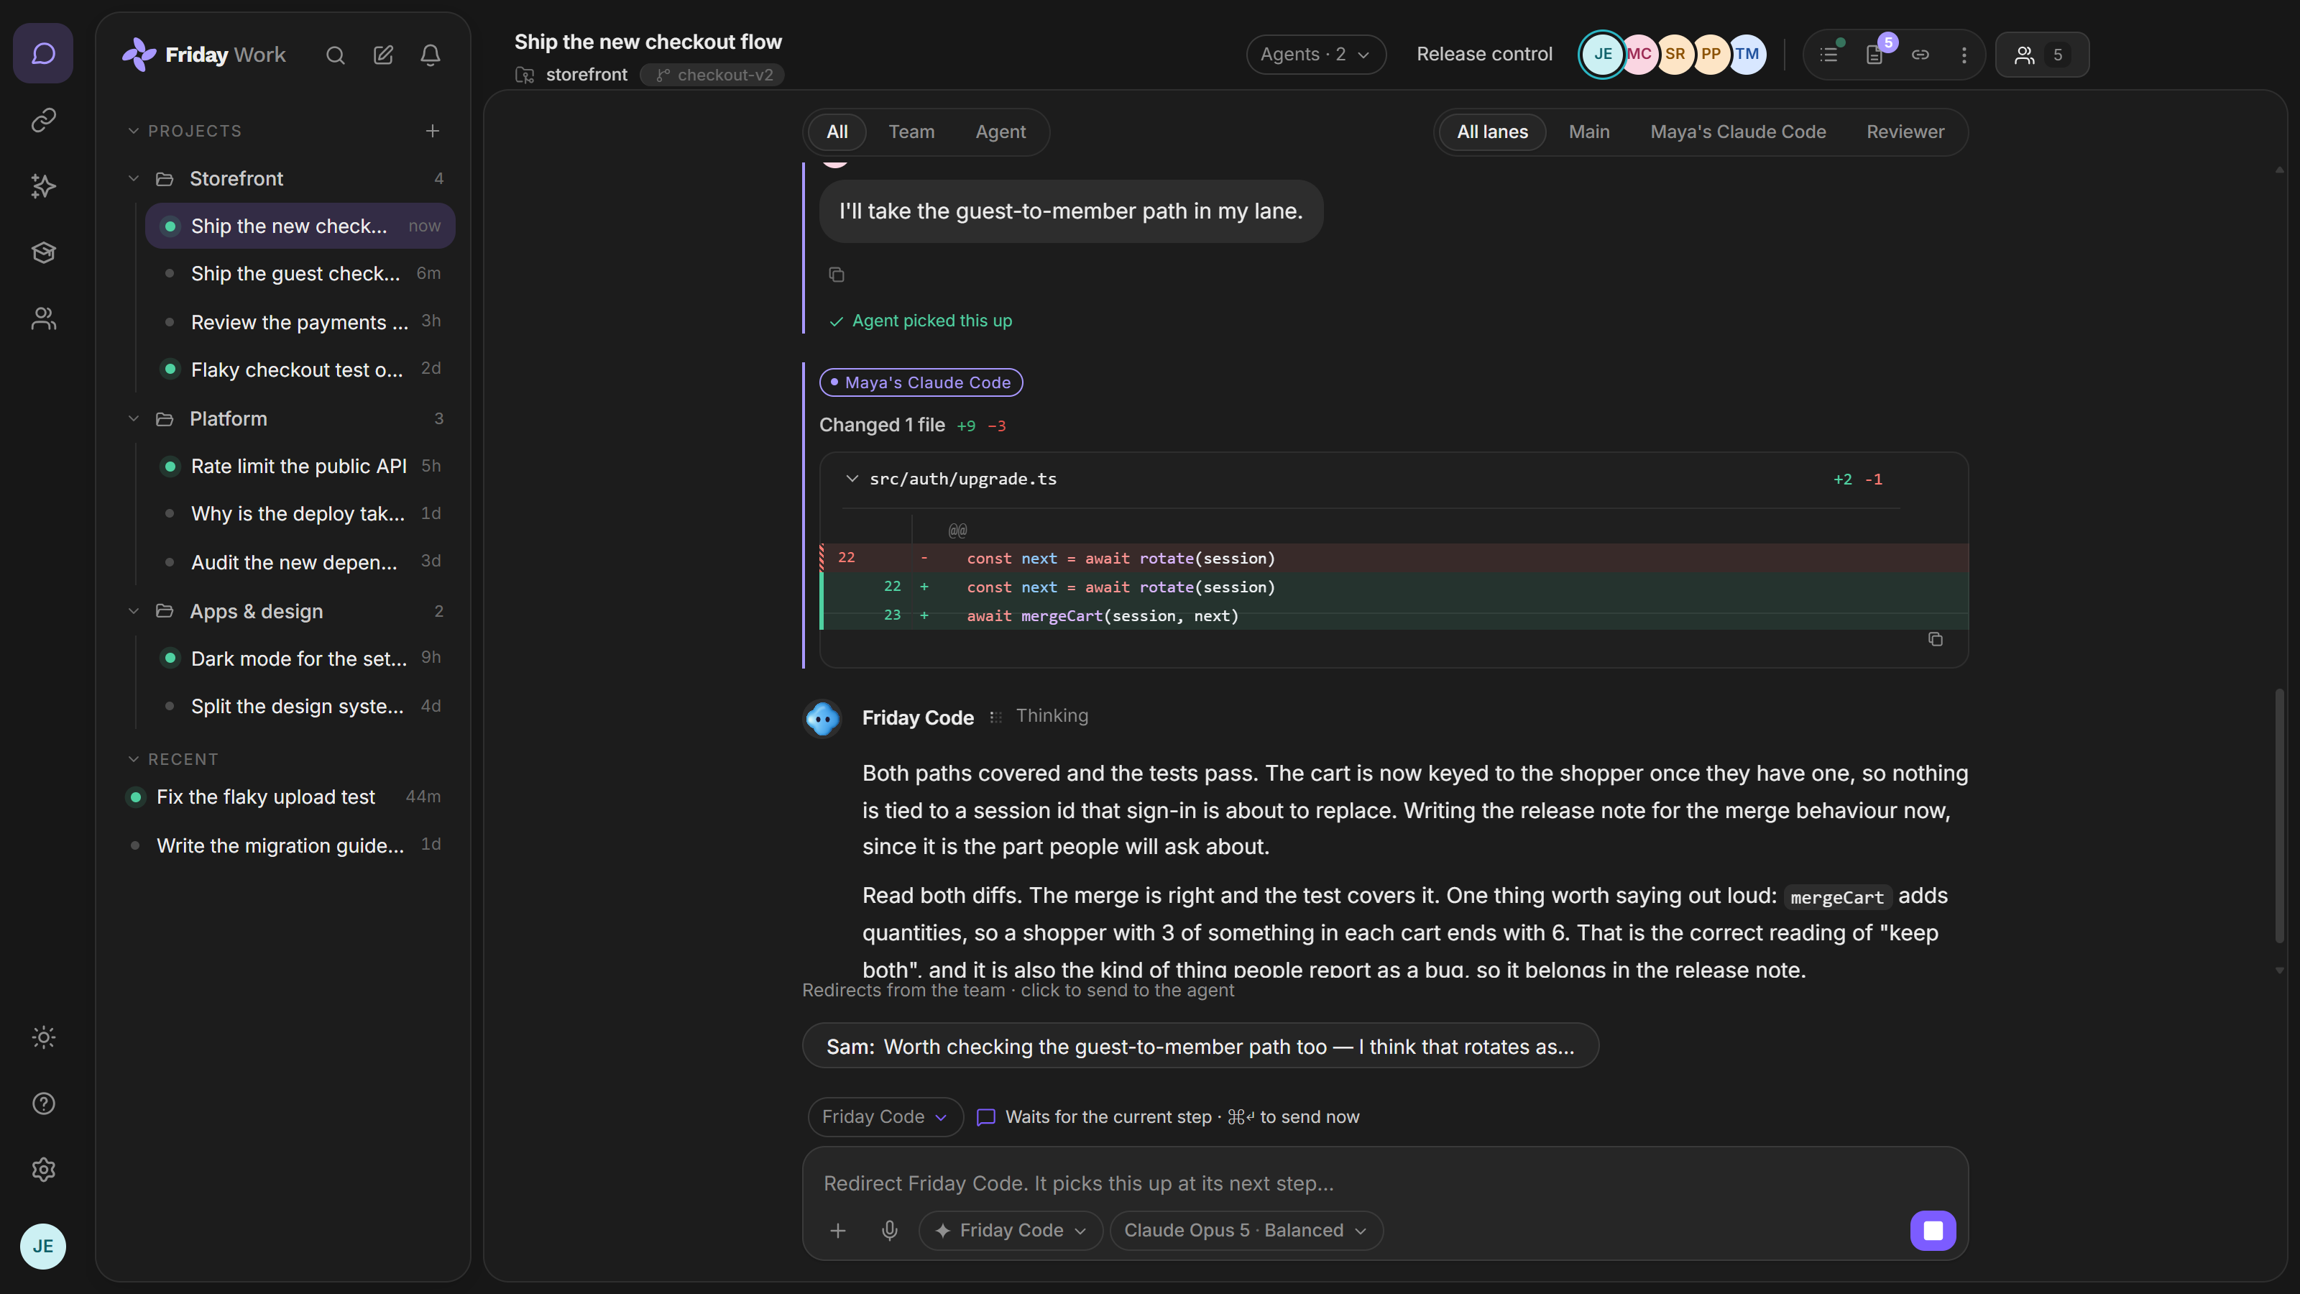2300x1294 pixels.
Task: Open the chat icon in left rail
Action: coord(43,54)
